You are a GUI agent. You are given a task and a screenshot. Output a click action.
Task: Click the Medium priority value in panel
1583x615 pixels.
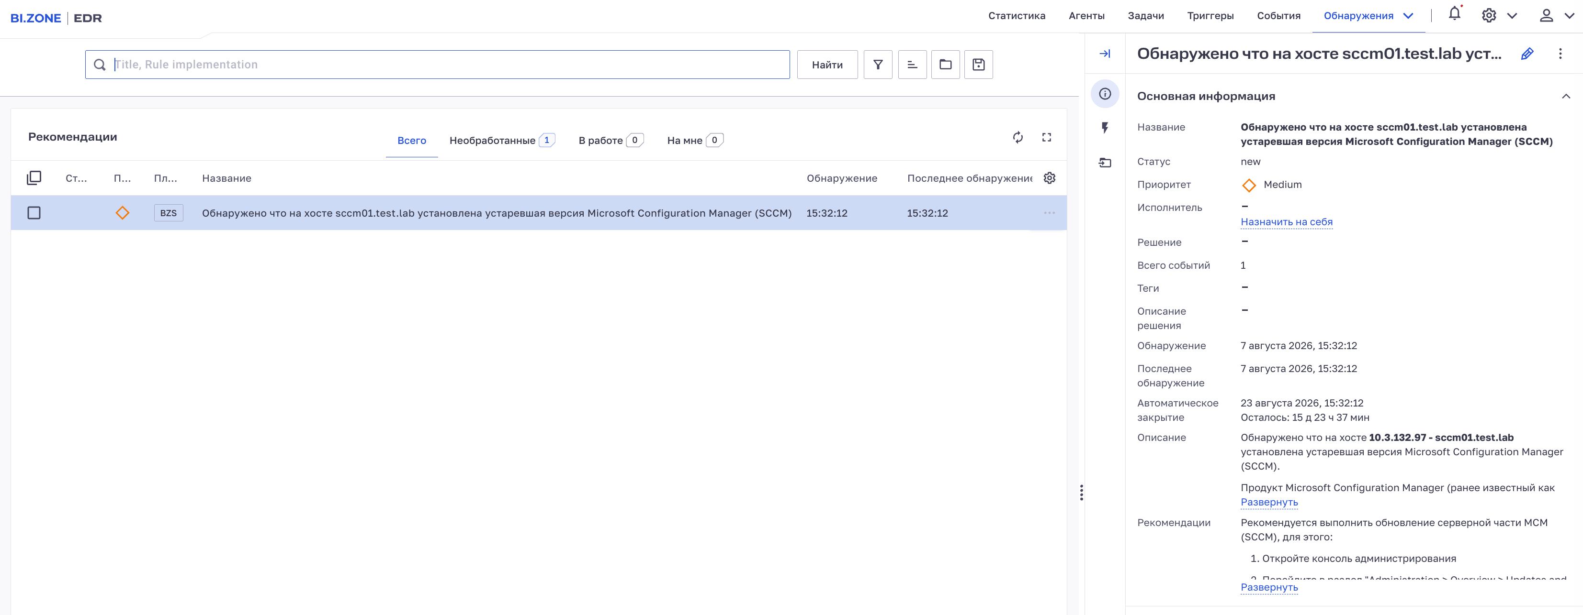(x=1282, y=185)
